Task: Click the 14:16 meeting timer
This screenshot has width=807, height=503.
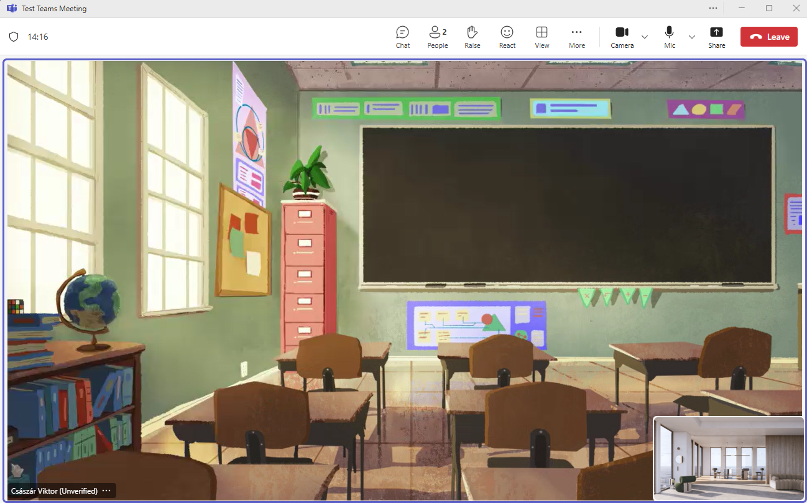Action: [38, 37]
